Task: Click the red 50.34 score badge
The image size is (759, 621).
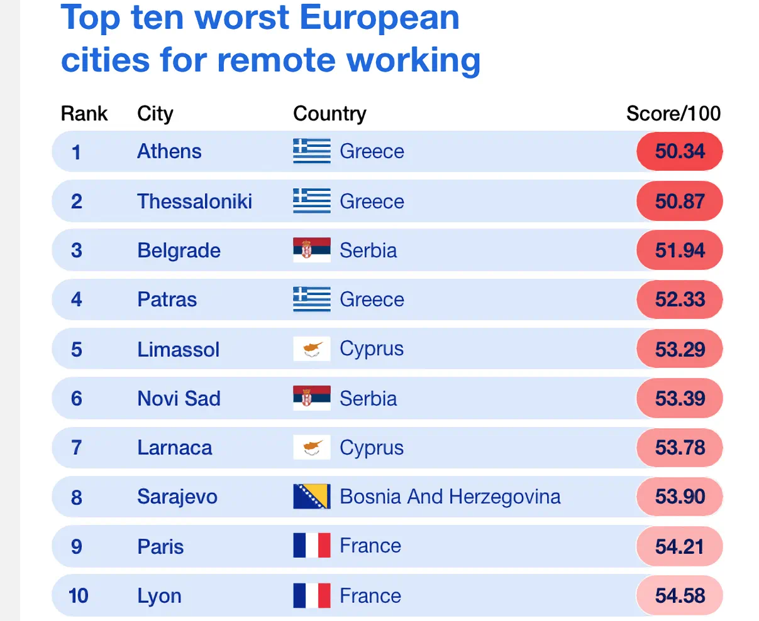Action: (x=680, y=151)
